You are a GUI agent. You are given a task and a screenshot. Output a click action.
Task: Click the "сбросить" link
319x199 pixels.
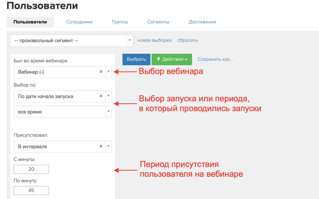(188, 40)
